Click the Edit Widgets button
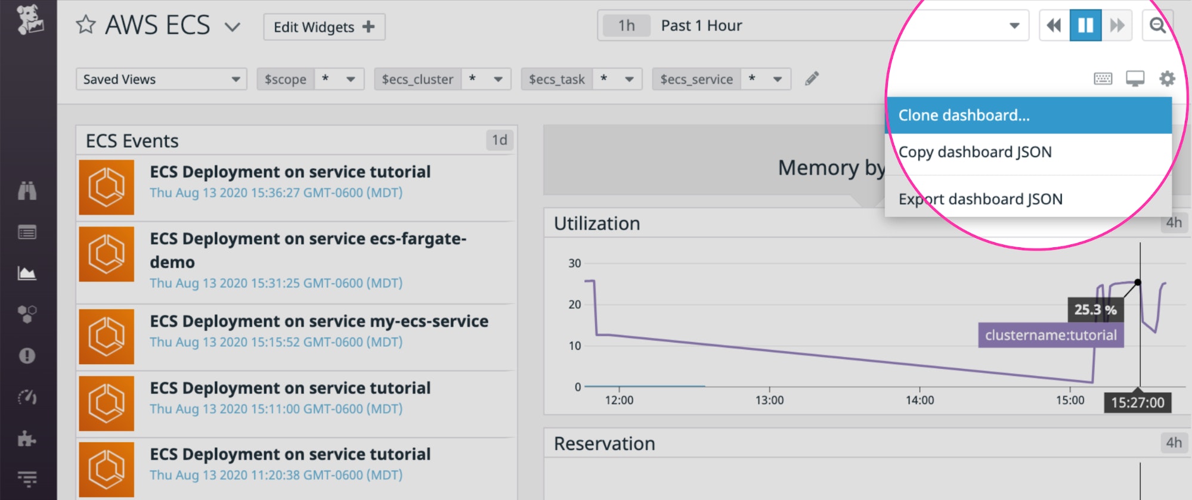This screenshot has height=500, width=1192. [x=324, y=27]
